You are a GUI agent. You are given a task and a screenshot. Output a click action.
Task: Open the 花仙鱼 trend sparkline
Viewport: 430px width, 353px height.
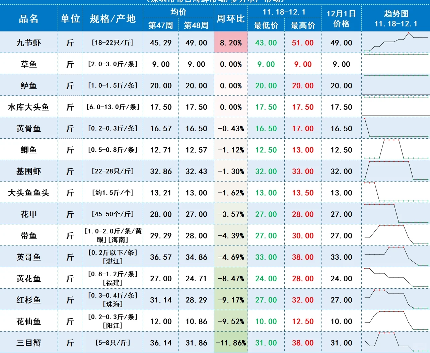pyautogui.click(x=396, y=321)
